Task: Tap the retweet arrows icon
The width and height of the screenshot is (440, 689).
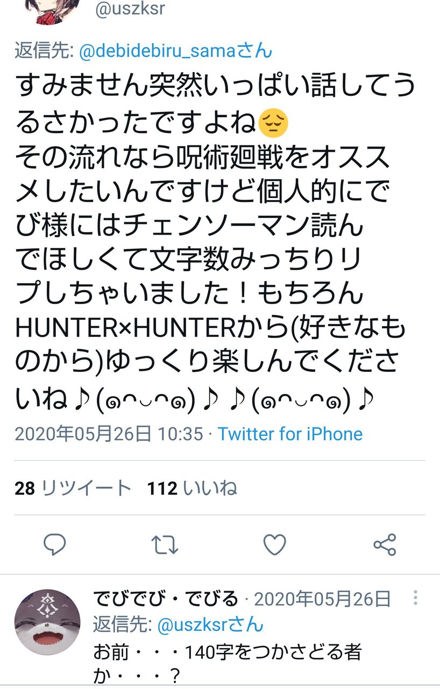Action: (x=165, y=545)
